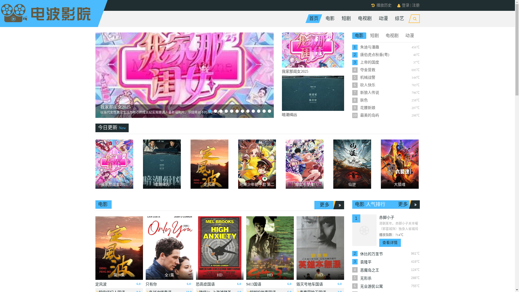Select the third carousel dot

[x=221, y=111]
